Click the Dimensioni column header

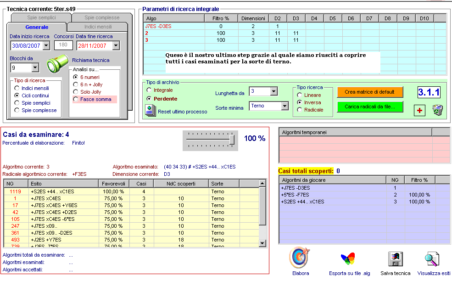tap(253, 18)
